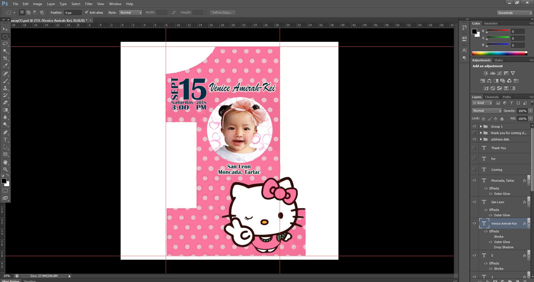Open the Essentials workspace dropdown

(x=515, y=13)
